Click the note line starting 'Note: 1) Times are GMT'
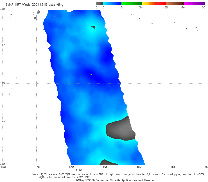This screenshot has width=208, height=182. pyautogui.click(x=118, y=174)
